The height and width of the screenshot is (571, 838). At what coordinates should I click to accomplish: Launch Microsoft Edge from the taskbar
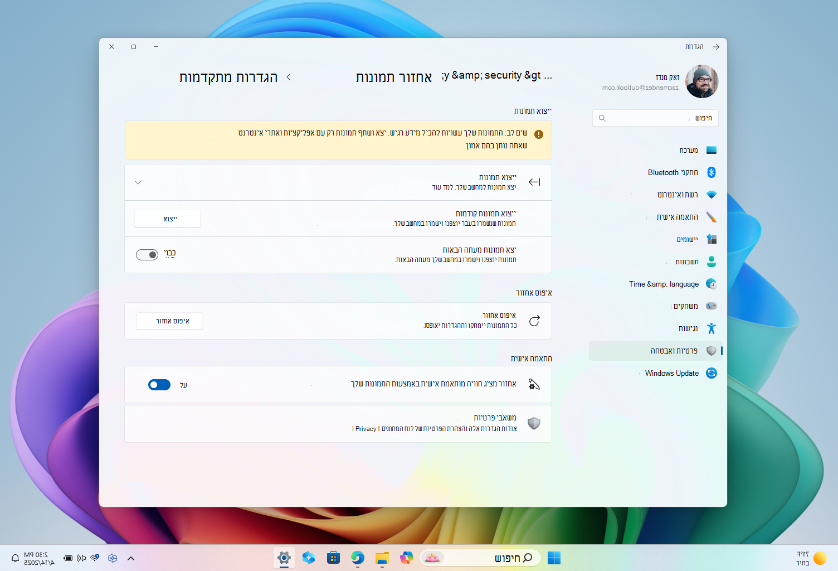pyautogui.click(x=358, y=558)
